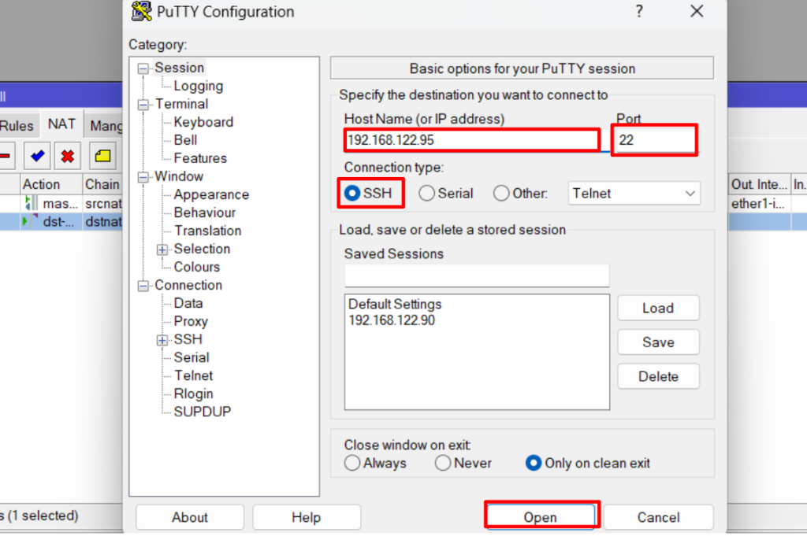Screen dimensions: 807x536
Task: Click the Host Name input field
Action: pyautogui.click(x=471, y=140)
